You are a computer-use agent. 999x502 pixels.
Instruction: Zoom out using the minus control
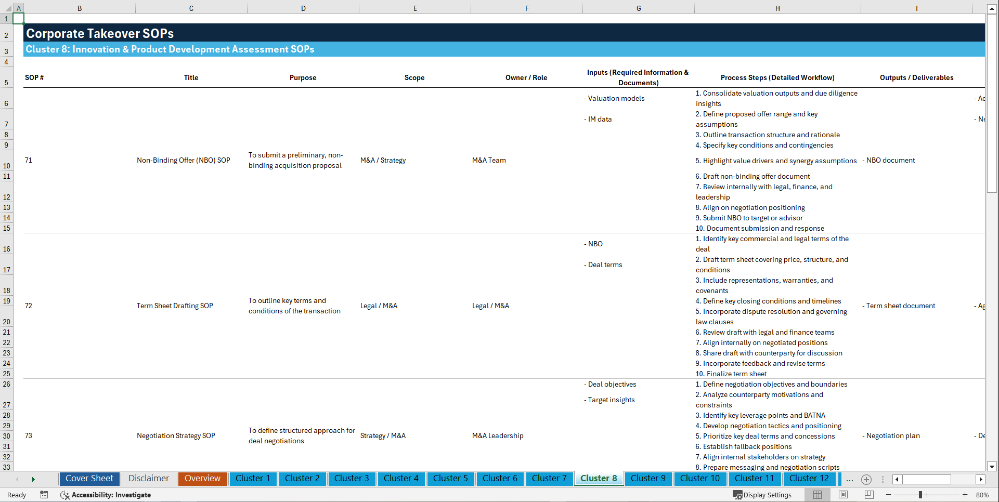click(889, 495)
